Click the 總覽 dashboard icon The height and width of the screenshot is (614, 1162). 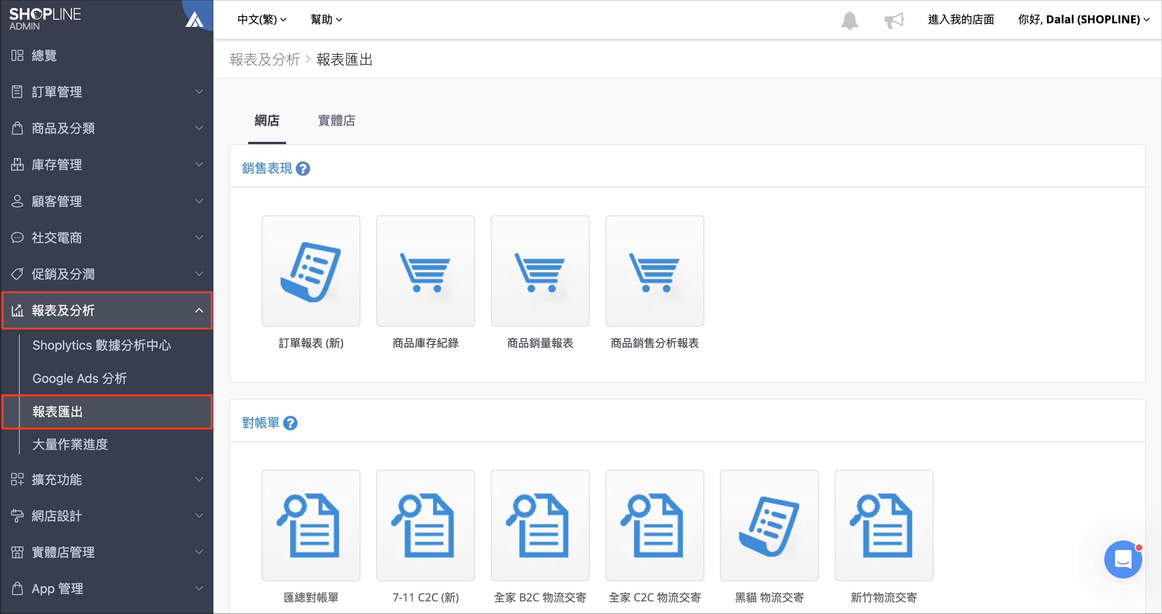click(17, 55)
